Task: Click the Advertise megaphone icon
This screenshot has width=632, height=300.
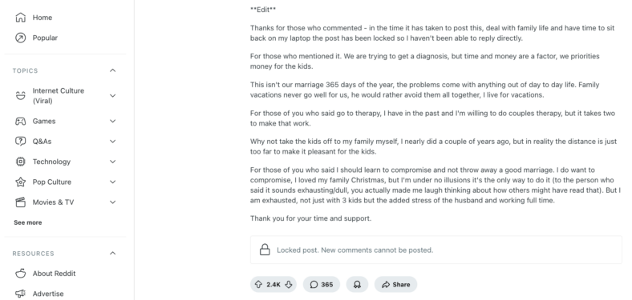Action: pyautogui.click(x=20, y=294)
